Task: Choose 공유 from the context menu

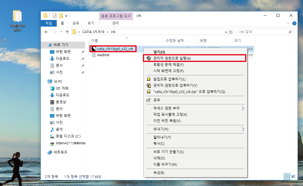Action: (x=195, y=100)
